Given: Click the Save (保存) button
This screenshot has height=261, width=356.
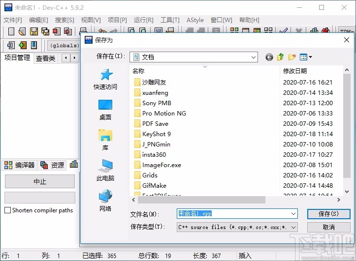Looking at the screenshot, I should (x=328, y=214).
